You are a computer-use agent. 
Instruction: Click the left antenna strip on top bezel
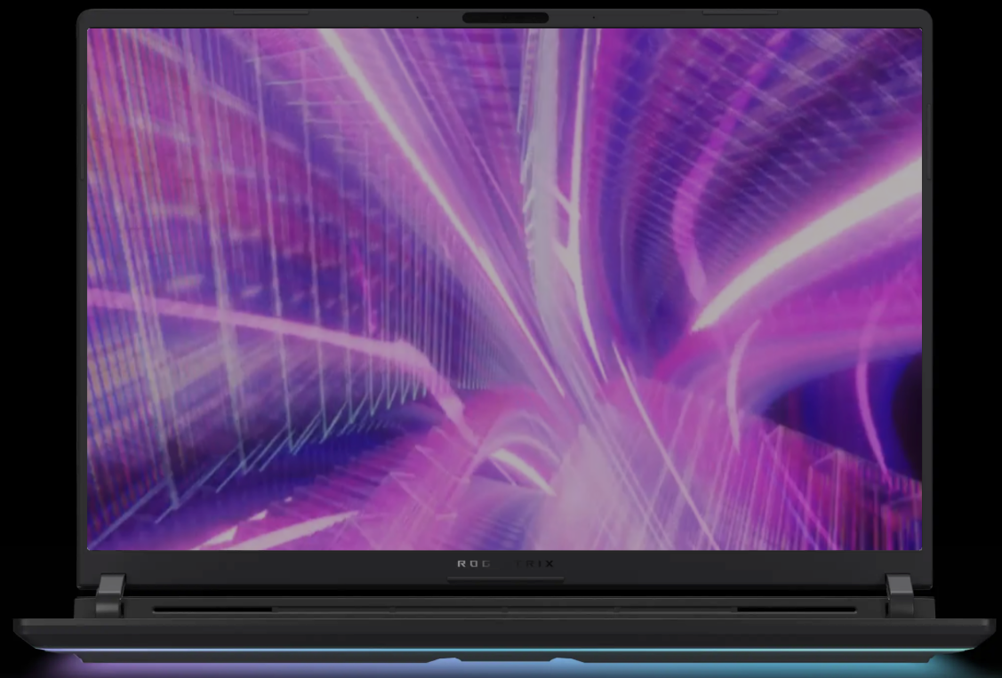coord(270,13)
